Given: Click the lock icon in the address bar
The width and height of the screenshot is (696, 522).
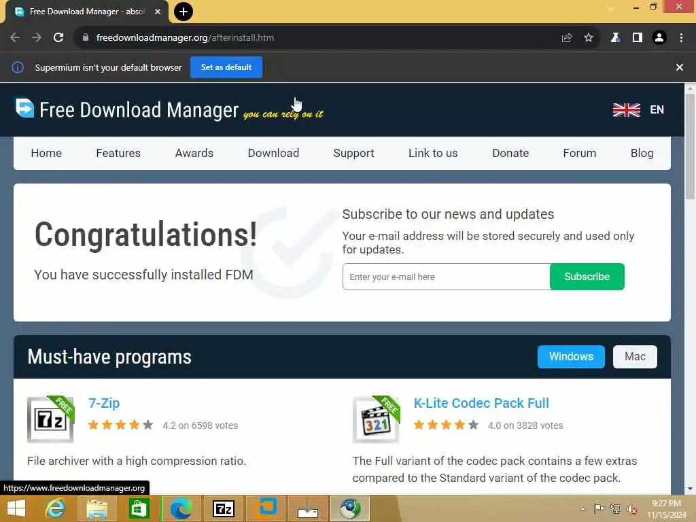Looking at the screenshot, I should pyautogui.click(x=85, y=38).
